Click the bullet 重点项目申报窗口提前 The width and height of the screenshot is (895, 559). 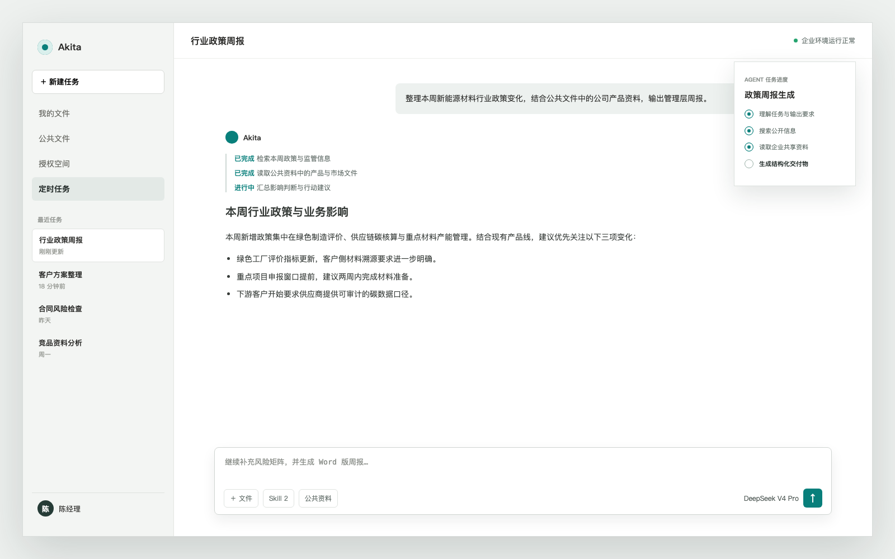[326, 277]
